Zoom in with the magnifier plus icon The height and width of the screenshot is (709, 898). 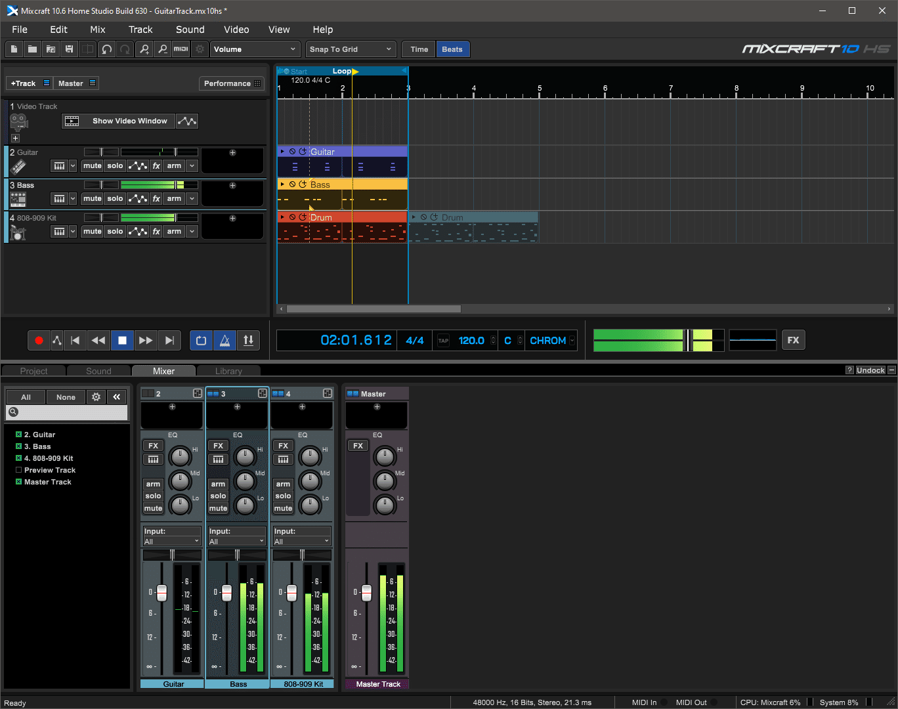pyautogui.click(x=144, y=49)
